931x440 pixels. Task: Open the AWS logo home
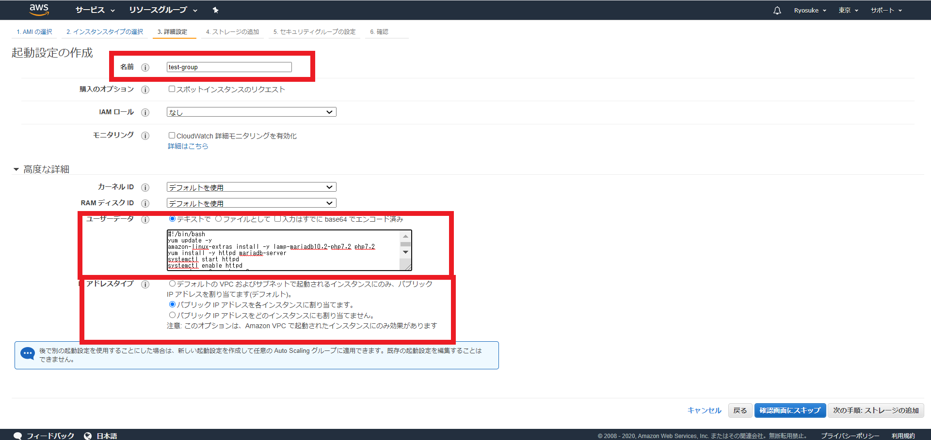tap(39, 10)
